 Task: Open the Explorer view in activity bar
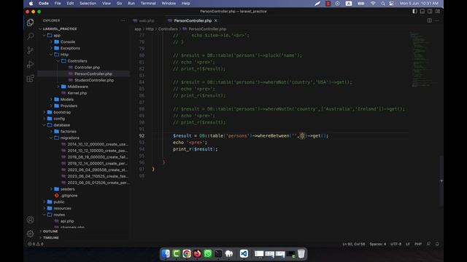tap(30, 23)
